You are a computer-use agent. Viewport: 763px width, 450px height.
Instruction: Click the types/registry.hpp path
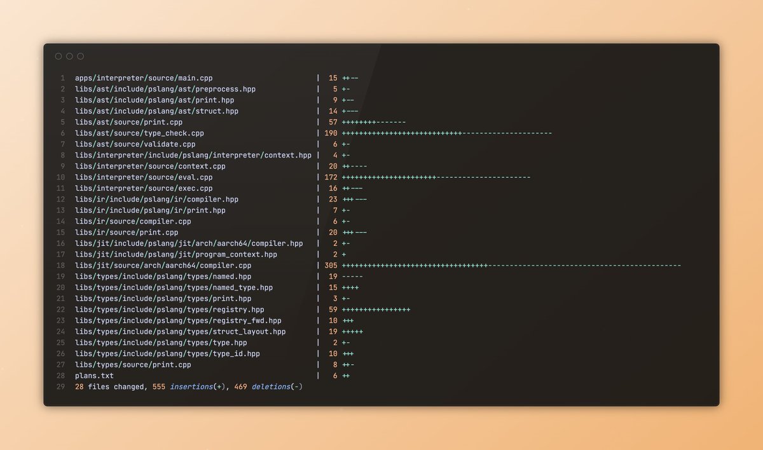tap(170, 310)
